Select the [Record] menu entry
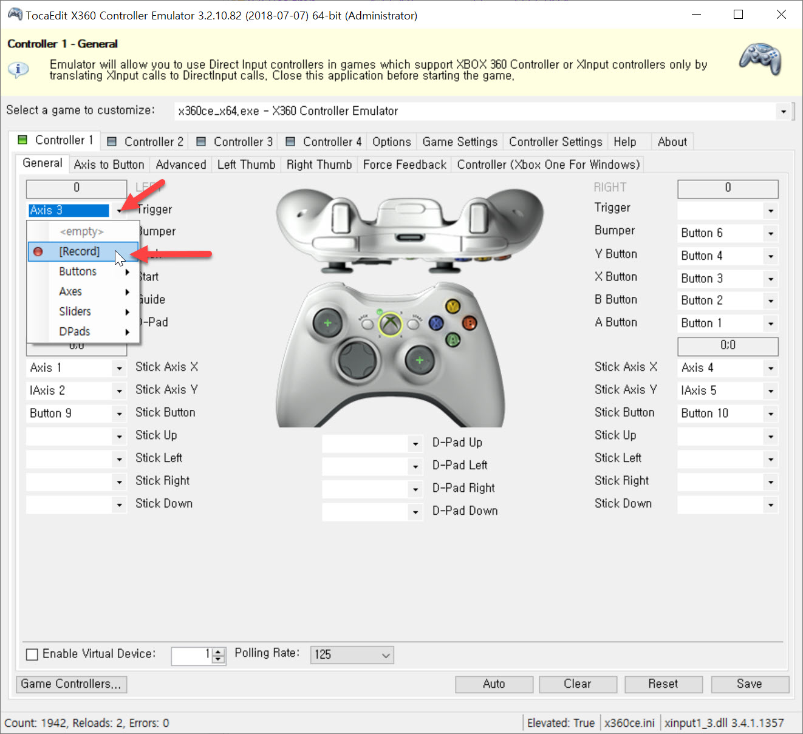The width and height of the screenshot is (803, 734). tap(83, 251)
